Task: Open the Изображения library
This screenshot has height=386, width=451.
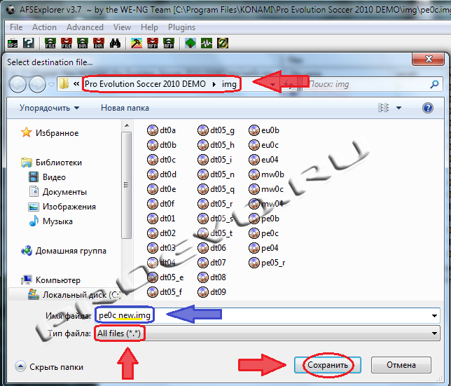Action: pyautogui.click(x=62, y=207)
